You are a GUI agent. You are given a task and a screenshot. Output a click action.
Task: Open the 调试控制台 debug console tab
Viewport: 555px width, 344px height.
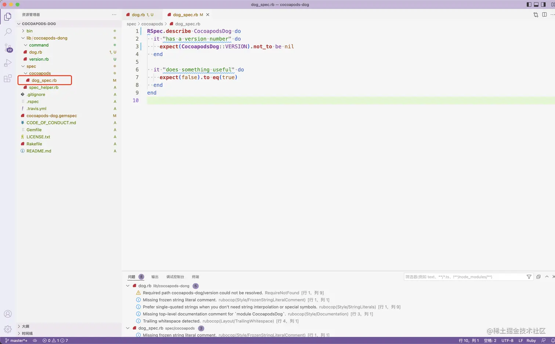[175, 277]
